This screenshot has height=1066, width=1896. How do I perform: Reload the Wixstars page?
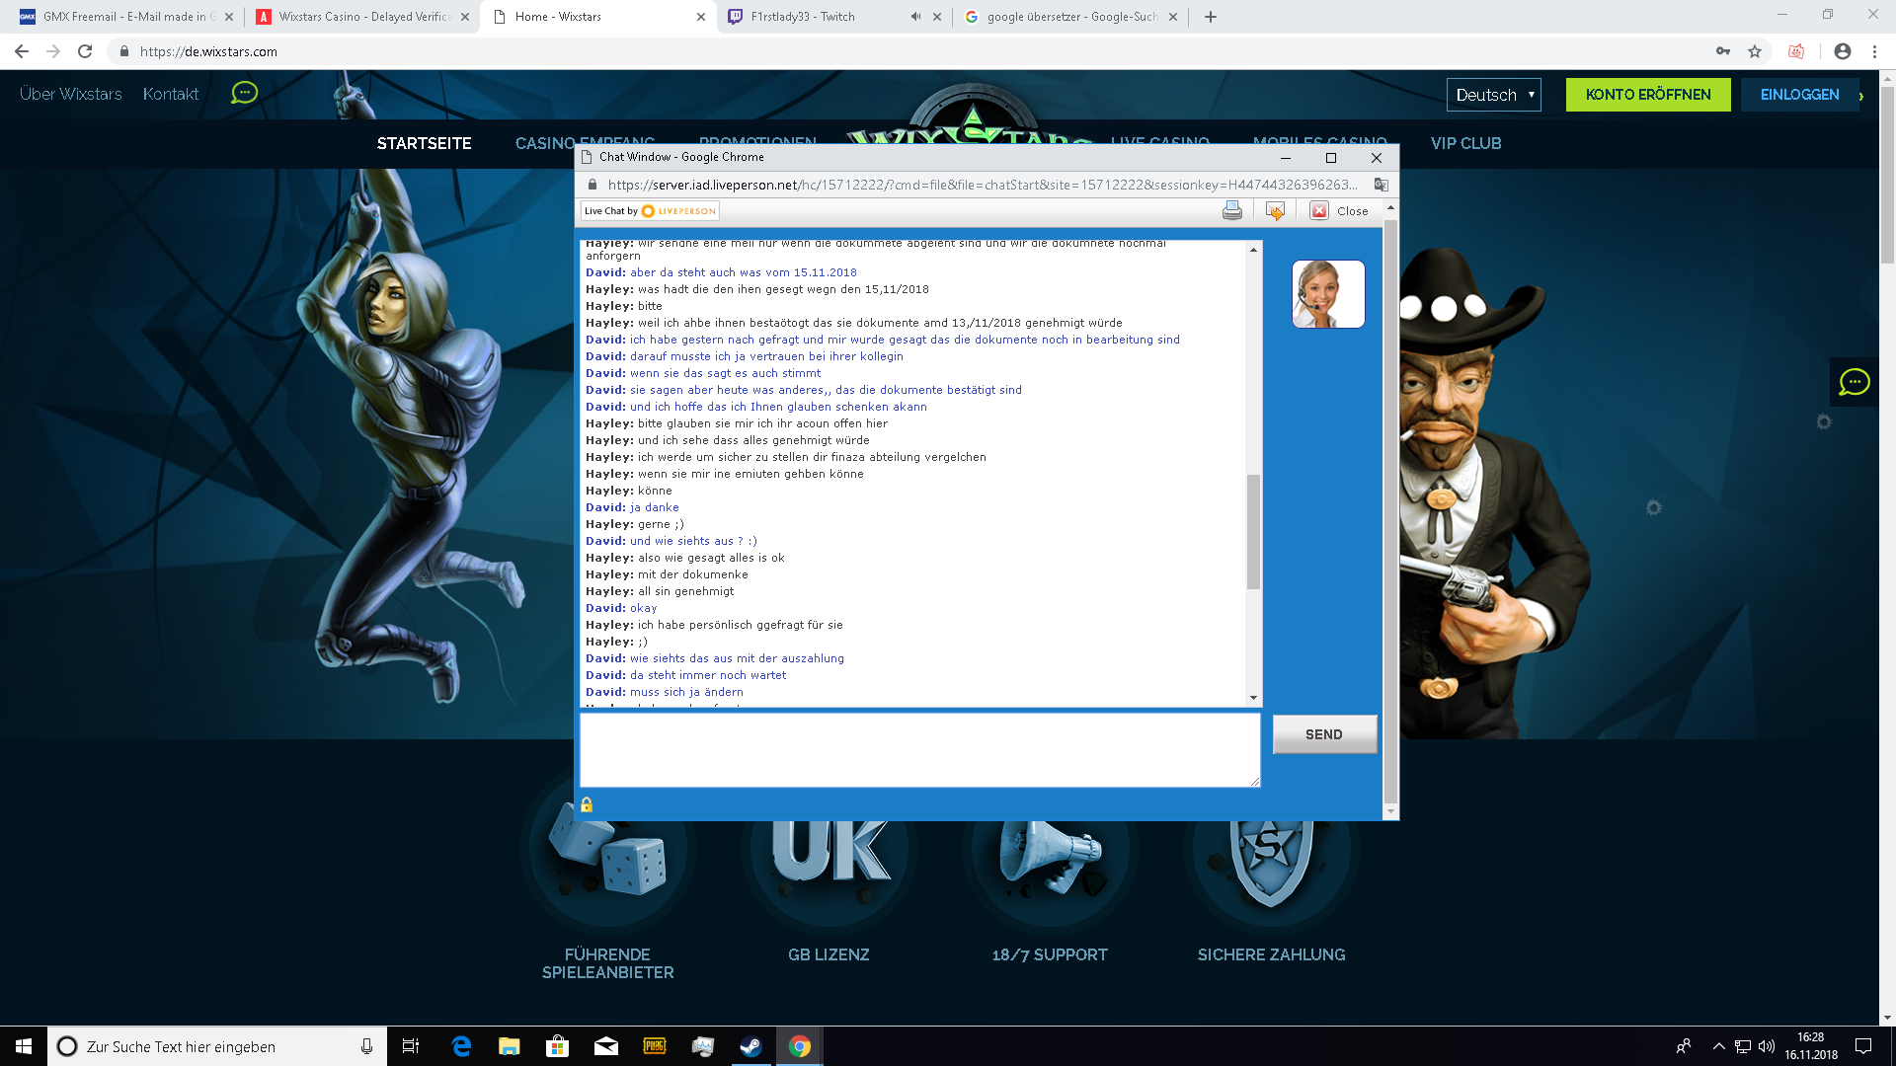[85, 51]
